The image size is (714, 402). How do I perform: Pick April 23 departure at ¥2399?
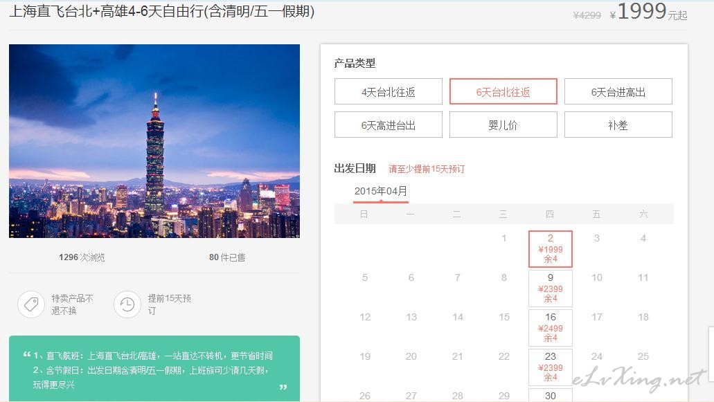coord(550,367)
